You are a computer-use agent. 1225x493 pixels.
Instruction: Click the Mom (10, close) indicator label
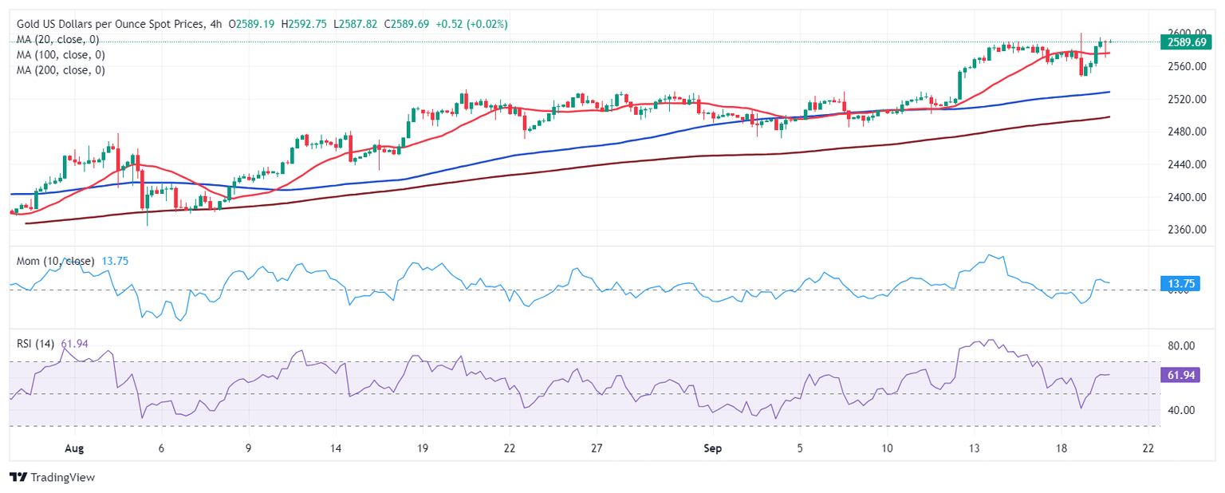(x=56, y=261)
